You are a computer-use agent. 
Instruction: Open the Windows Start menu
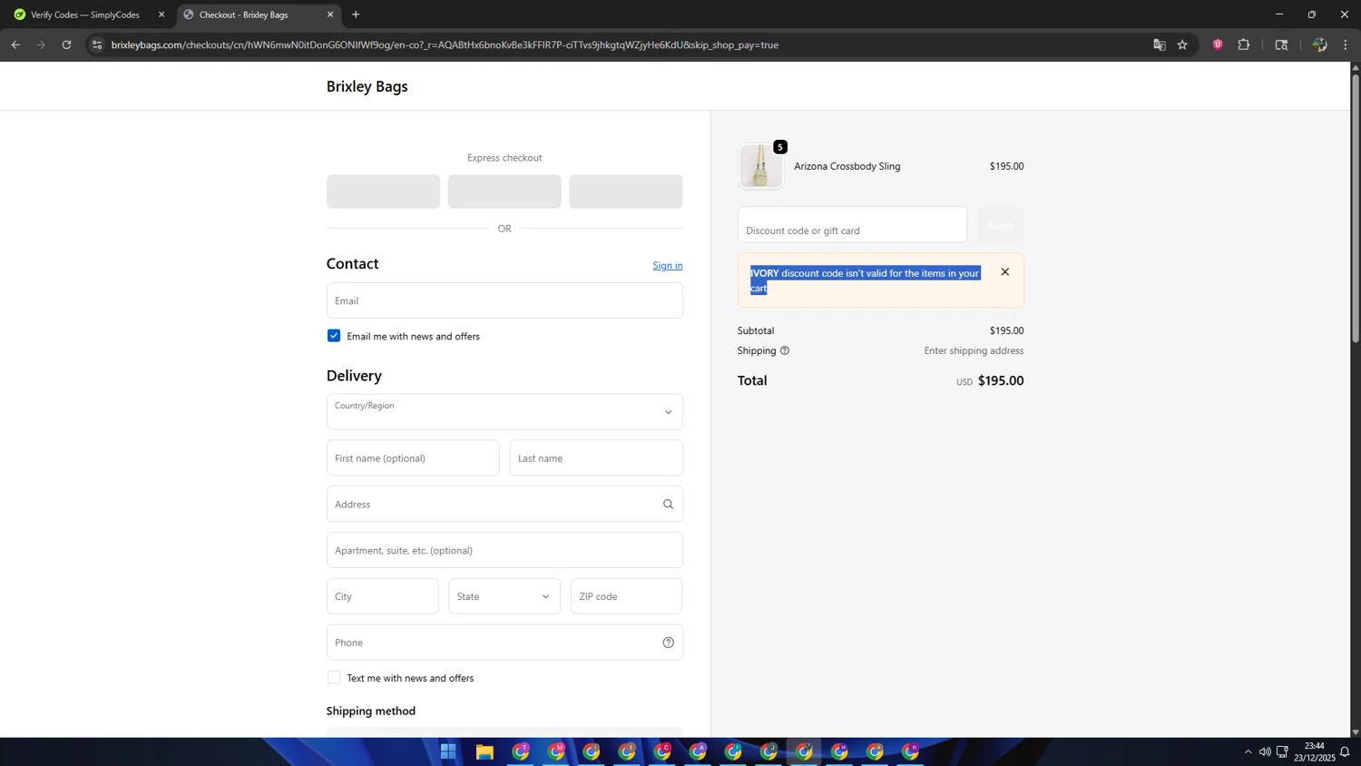(x=448, y=751)
